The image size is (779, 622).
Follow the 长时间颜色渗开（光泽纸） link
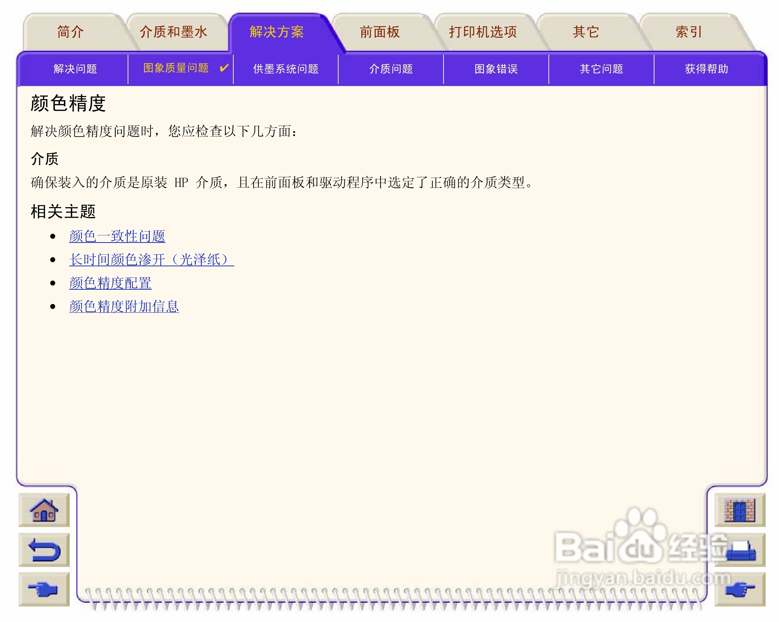point(151,259)
